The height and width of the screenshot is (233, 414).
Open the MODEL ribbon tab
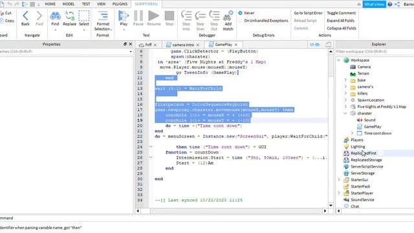pos(69,4)
